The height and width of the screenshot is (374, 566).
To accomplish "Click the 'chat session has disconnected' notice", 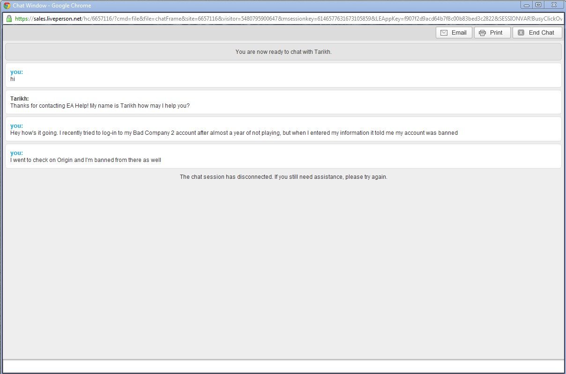I will coord(283,177).
